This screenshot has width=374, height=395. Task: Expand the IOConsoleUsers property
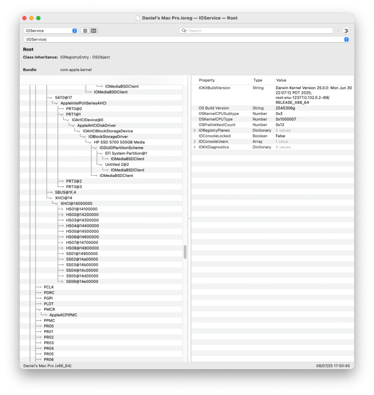coord(194,142)
